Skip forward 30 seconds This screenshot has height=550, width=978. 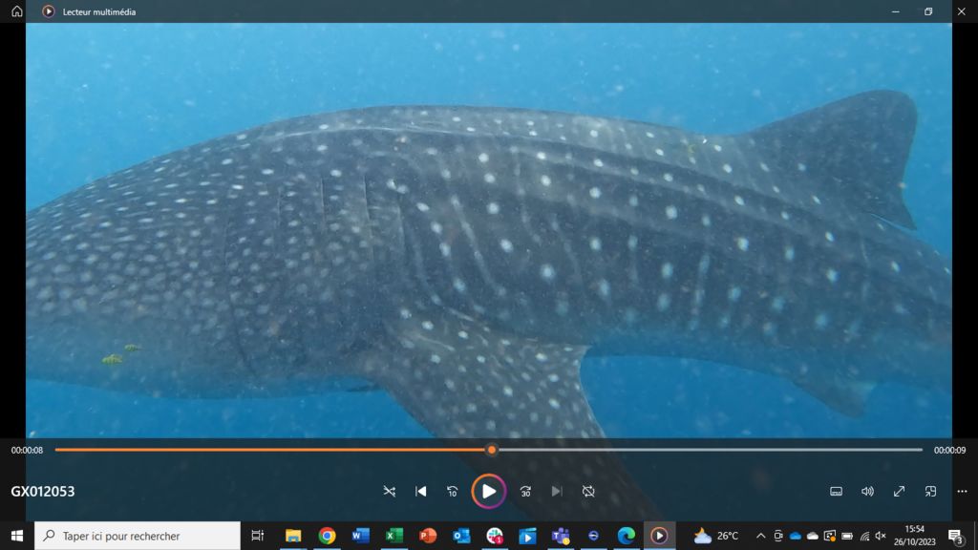525,491
